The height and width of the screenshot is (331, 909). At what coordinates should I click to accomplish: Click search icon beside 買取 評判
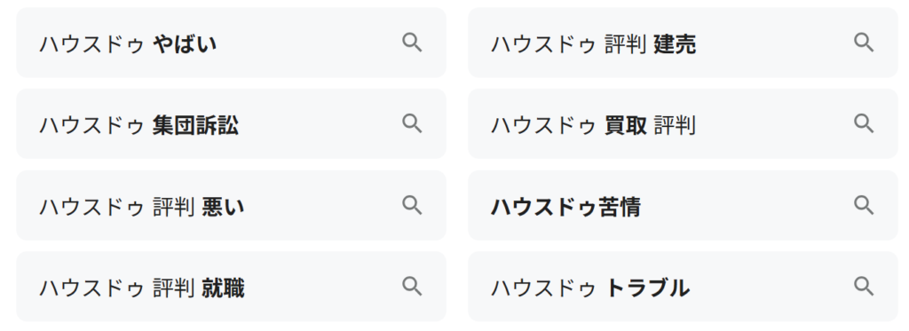[x=864, y=124]
